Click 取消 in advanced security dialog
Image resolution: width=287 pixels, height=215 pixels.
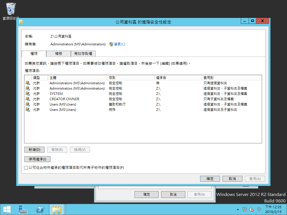click(232, 179)
